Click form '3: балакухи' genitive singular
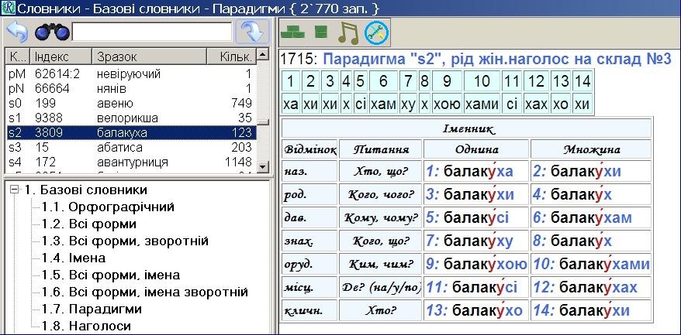Viewport: 681px width, 335px height. pyautogui.click(x=476, y=194)
